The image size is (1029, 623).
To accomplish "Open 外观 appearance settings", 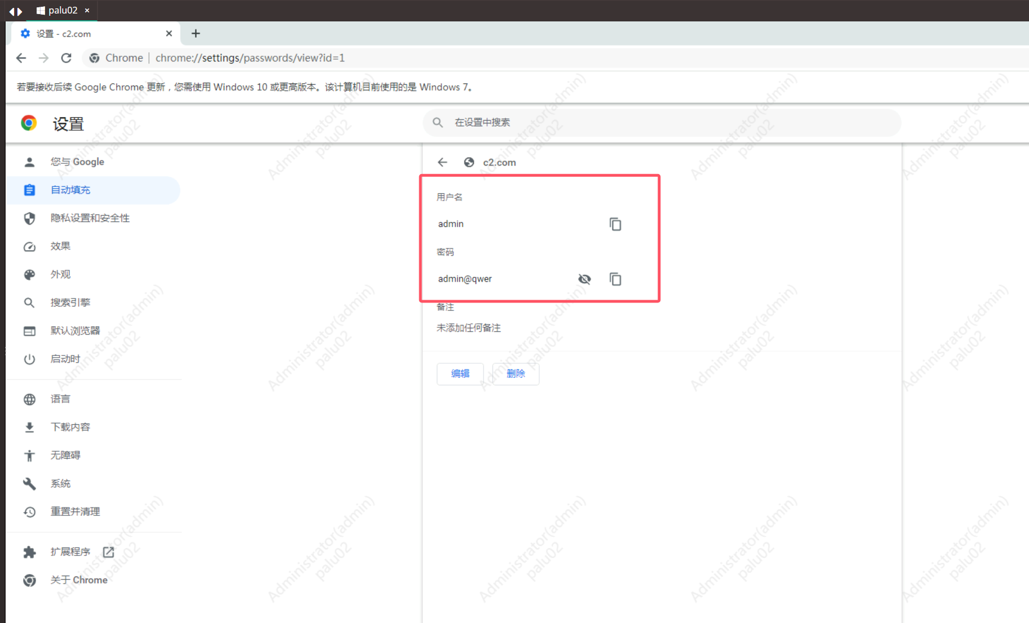I will [60, 274].
